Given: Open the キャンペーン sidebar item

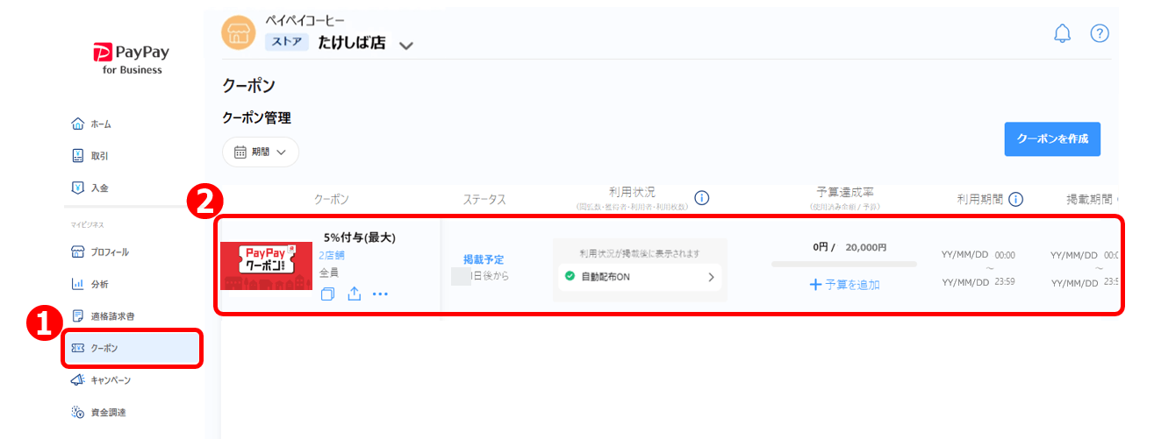Looking at the screenshot, I should [110, 380].
